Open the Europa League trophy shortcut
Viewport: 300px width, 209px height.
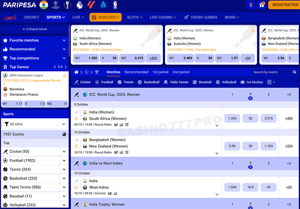tap(67, 5)
